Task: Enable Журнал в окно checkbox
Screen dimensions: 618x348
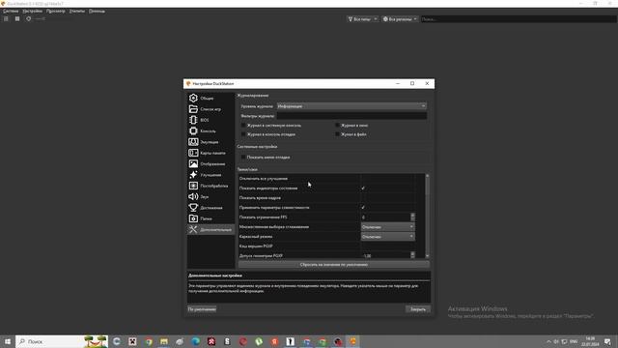Action: click(x=337, y=126)
